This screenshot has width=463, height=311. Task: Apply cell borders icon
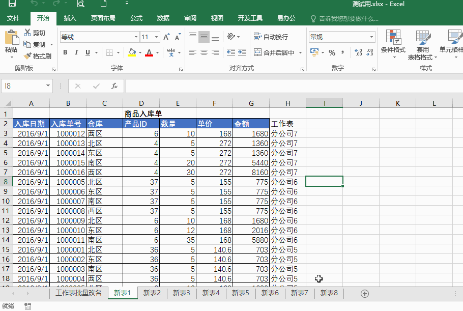109,52
